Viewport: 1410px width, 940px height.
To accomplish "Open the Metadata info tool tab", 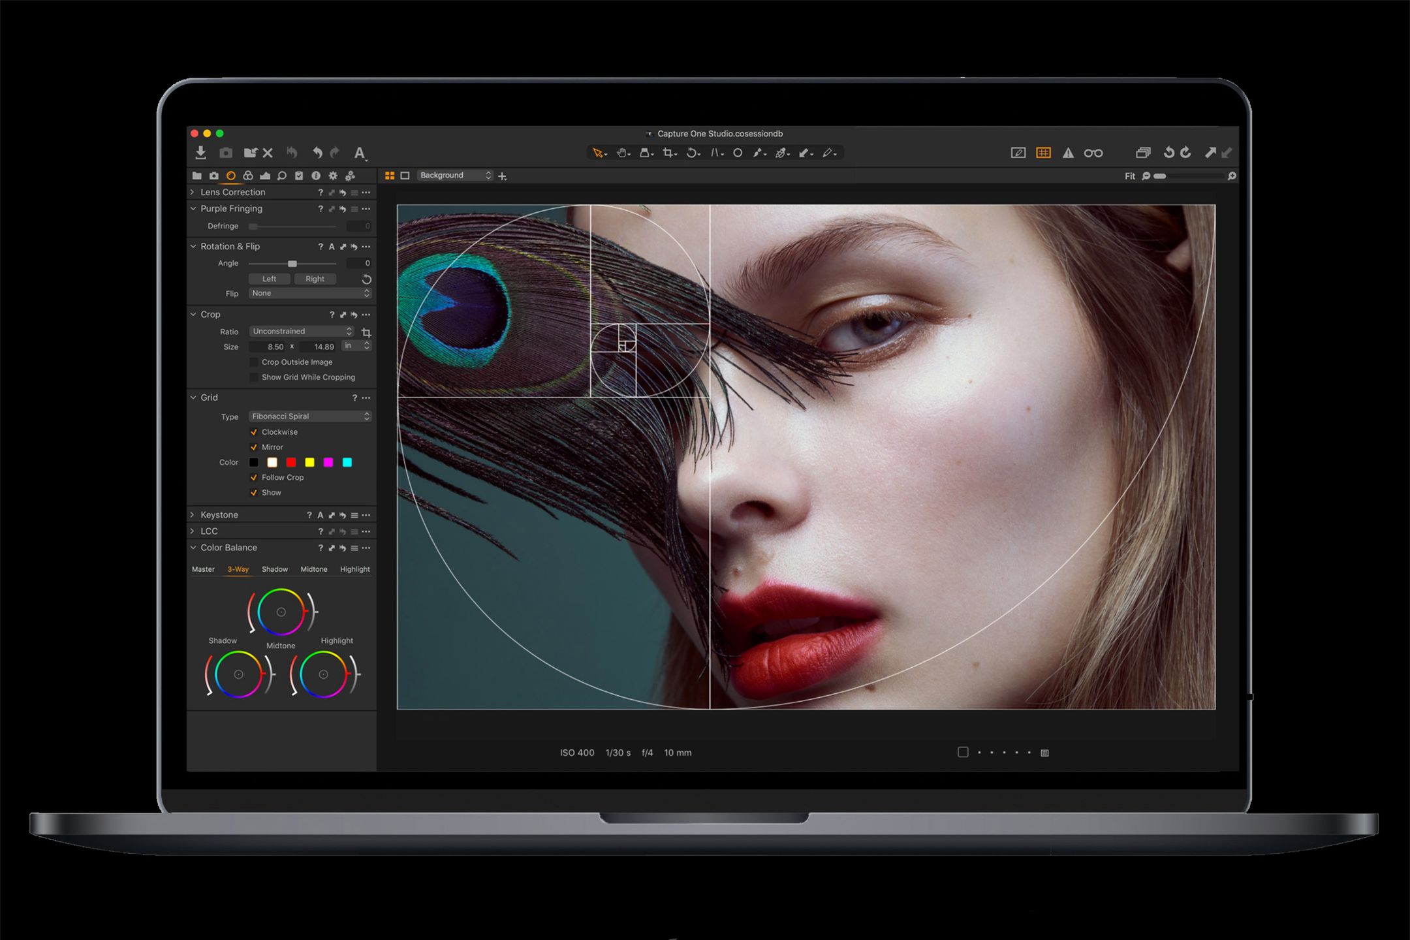I will pyautogui.click(x=316, y=176).
